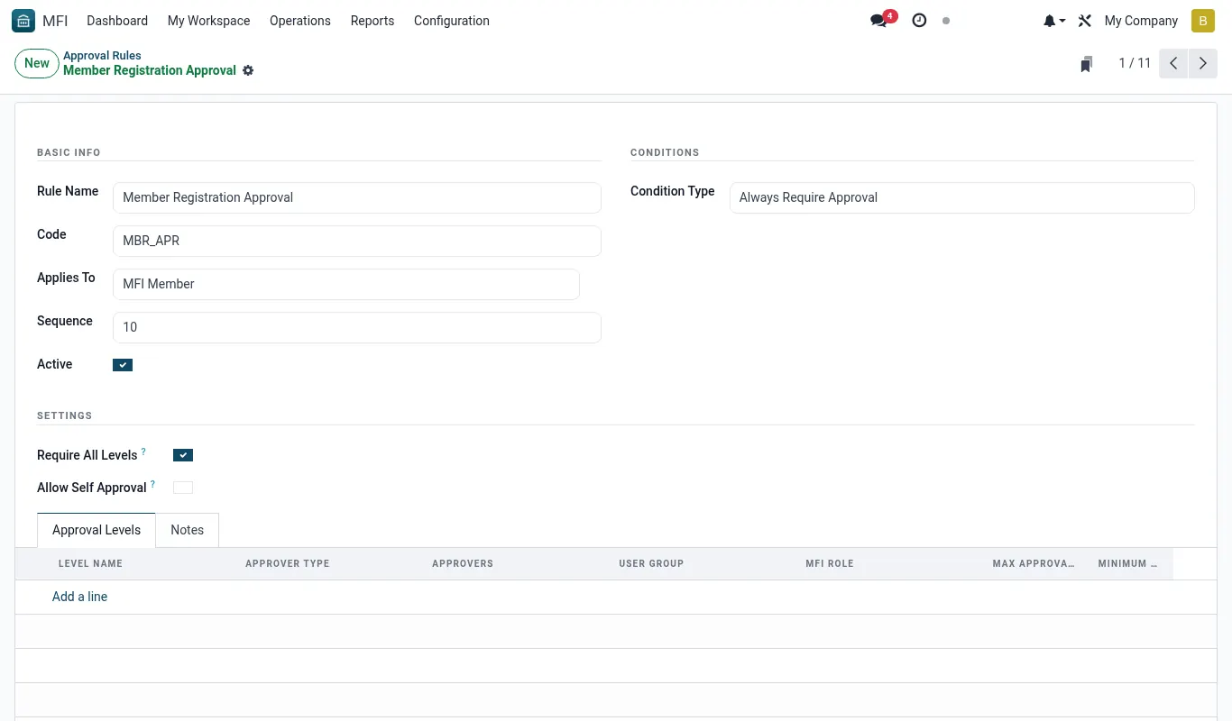Open the activities clock icon

[919, 21]
